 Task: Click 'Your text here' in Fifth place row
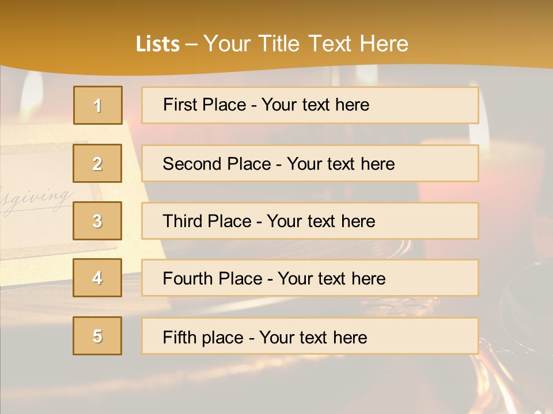(313, 337)
